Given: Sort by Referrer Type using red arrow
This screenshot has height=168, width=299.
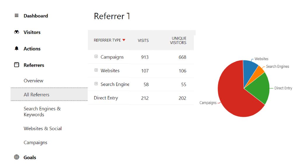Looking at the screenshot, I should pos(124,40).
